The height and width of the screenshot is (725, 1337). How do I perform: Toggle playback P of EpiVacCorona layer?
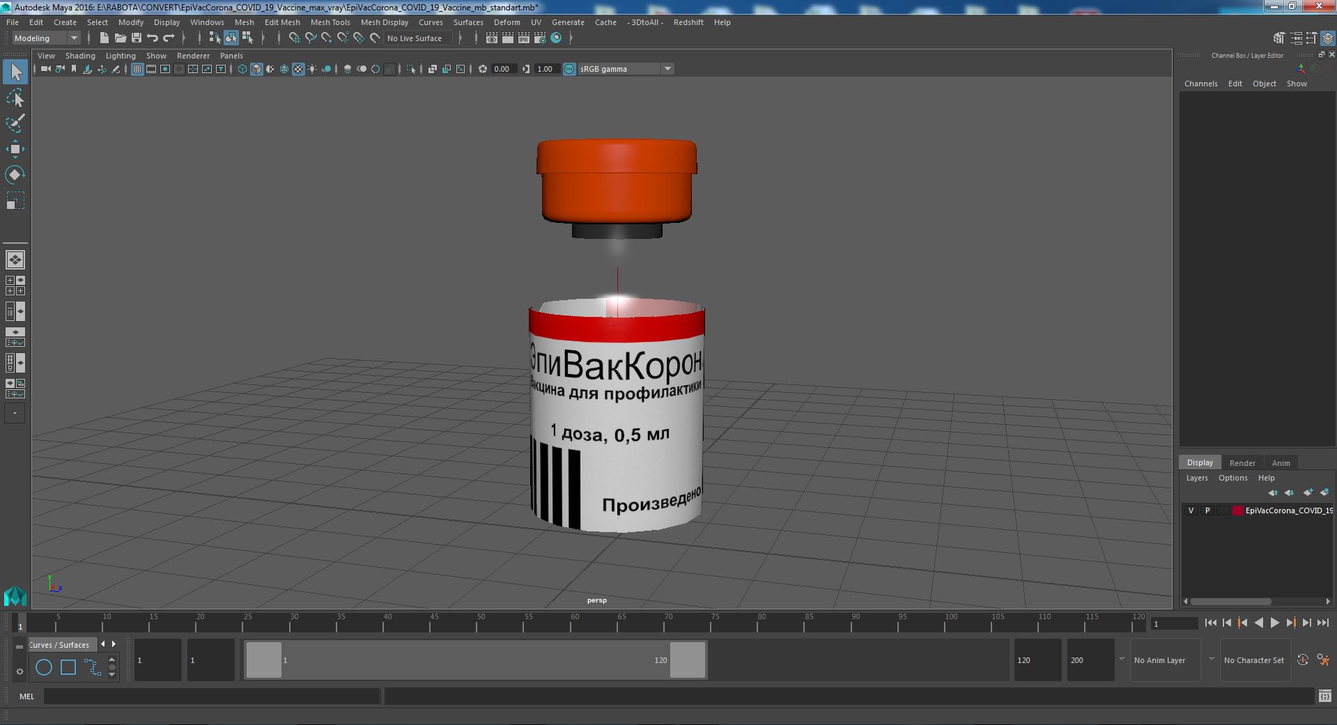click(x=1207, y=510)
